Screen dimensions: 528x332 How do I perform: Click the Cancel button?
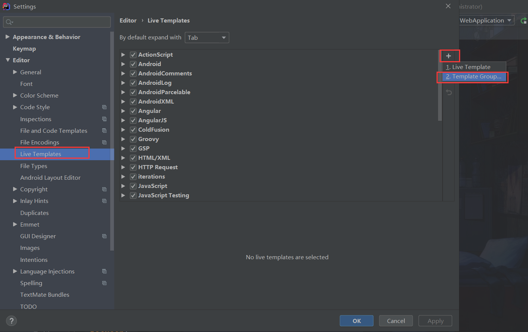[x=396, y=321]
